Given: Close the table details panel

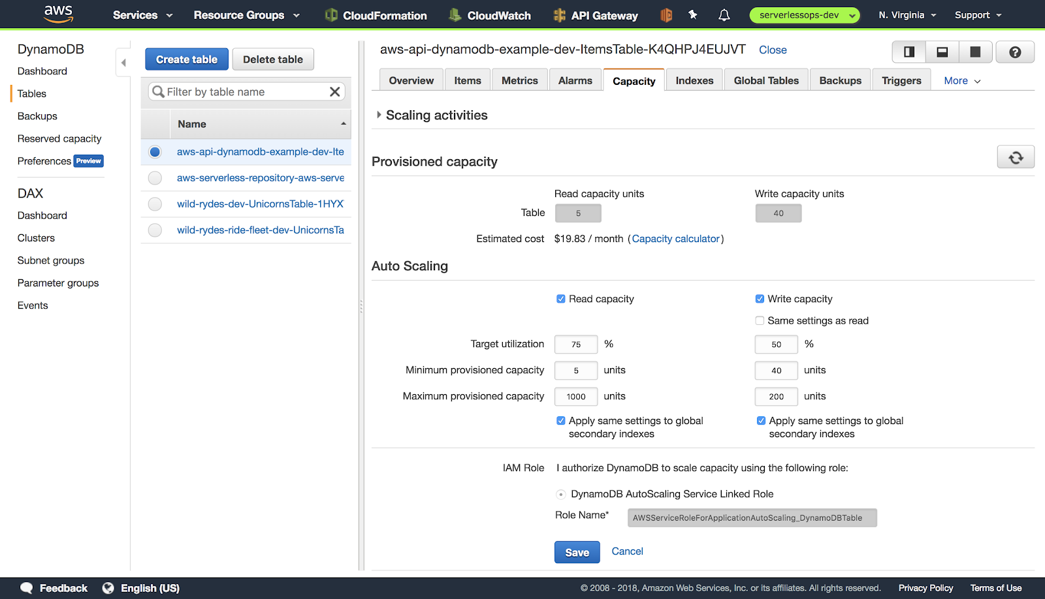Looking at the screenshot, I should 773,50.
